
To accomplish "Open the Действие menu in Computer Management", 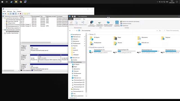I will 9,12.
